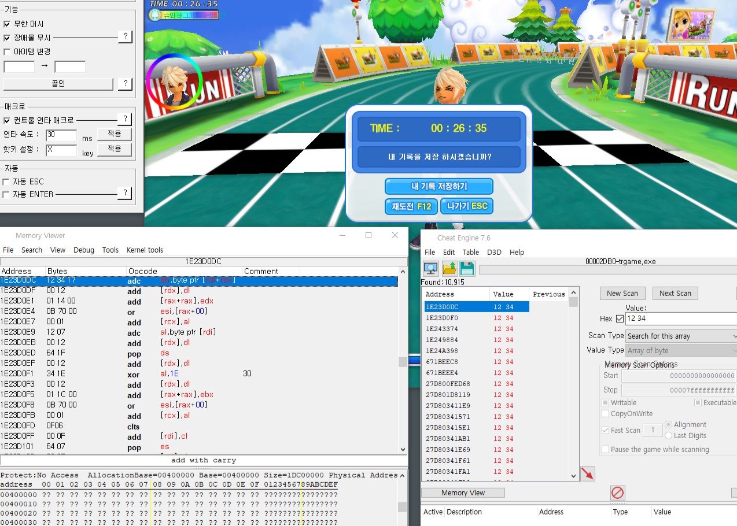737x526 pixels.
Task: Click the Select Process computer icon
Action: click(x=430, y=269)
